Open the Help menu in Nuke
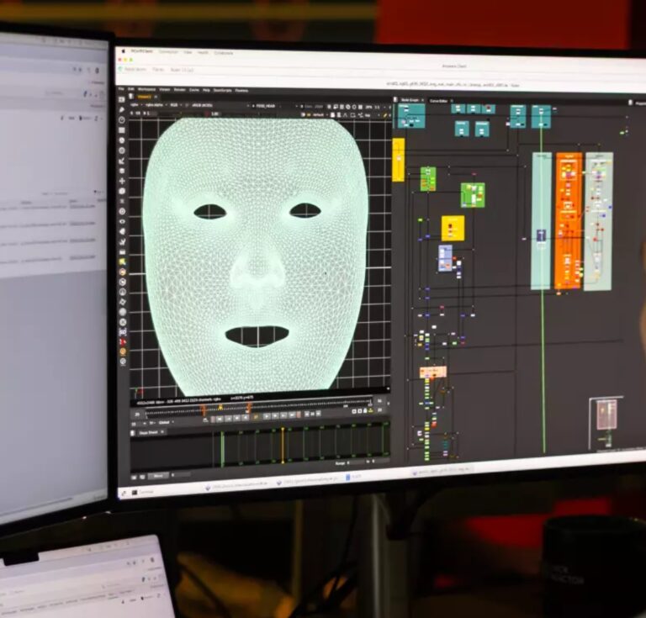 tap(206, 90)
